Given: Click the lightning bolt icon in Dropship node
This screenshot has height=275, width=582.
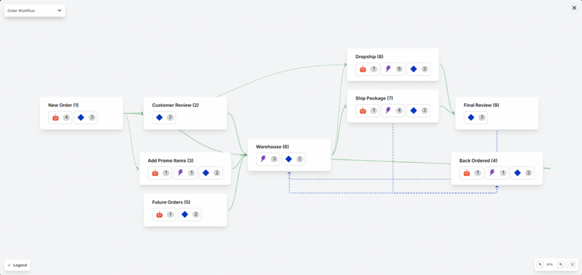Looking at the screenshot, I should (x=388, y=69).
